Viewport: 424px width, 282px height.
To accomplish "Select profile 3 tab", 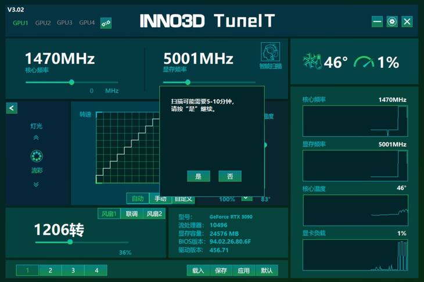I will pos(73,270).
